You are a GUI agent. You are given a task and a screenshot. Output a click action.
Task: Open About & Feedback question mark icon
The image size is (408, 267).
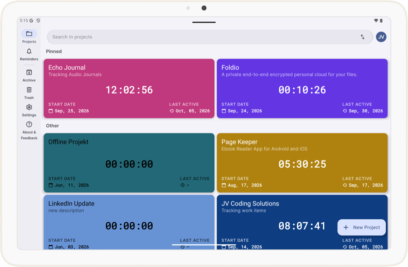pos(29,124)
